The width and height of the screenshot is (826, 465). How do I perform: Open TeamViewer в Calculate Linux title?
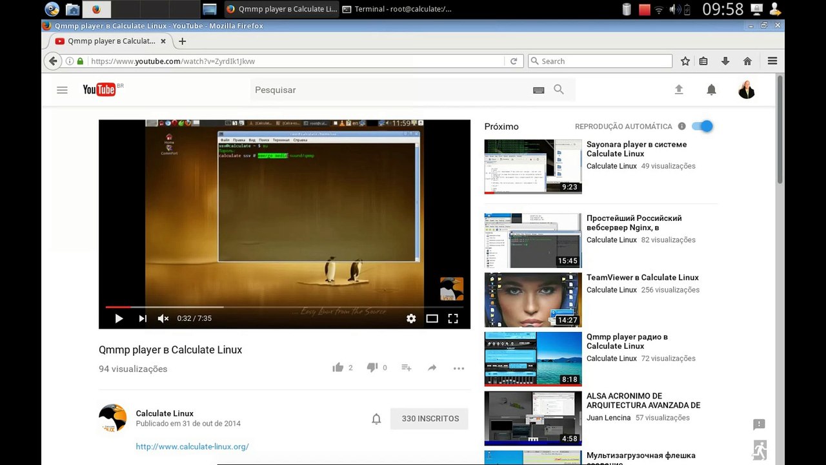(643, 277)
